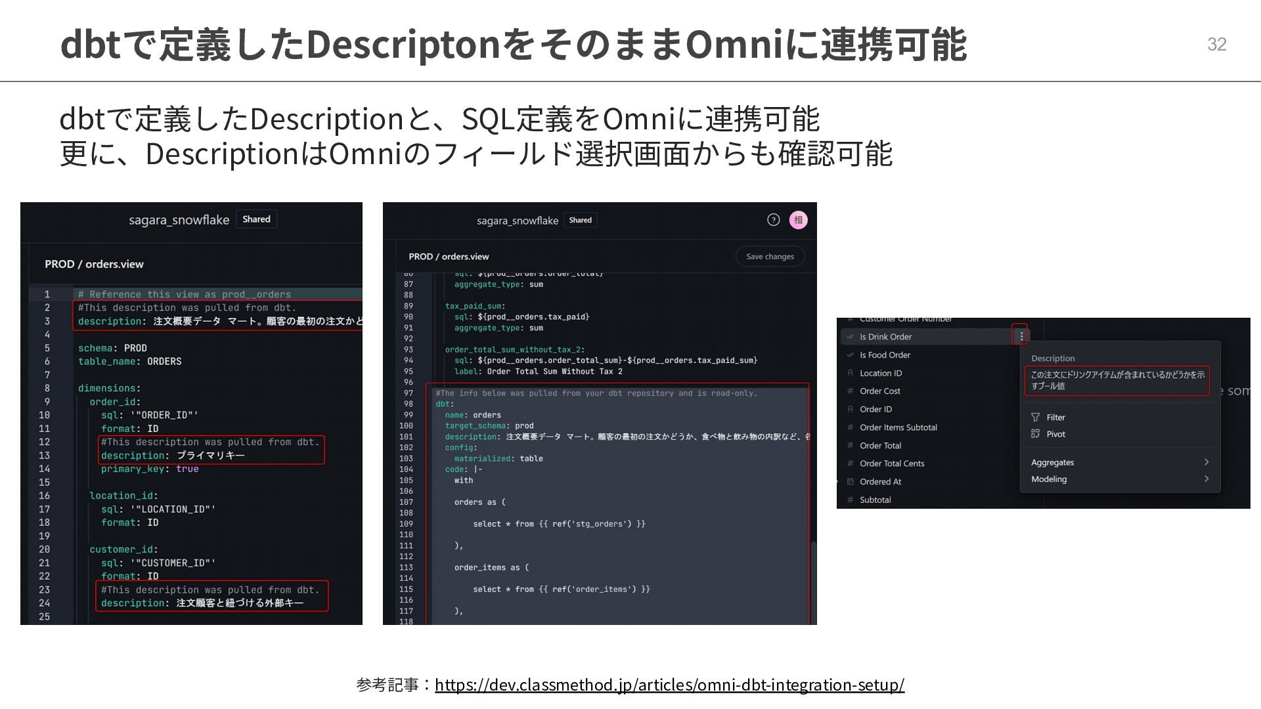Expand the Aggregates submenu arrow

pyautogui.click(x=1206, y=462)
